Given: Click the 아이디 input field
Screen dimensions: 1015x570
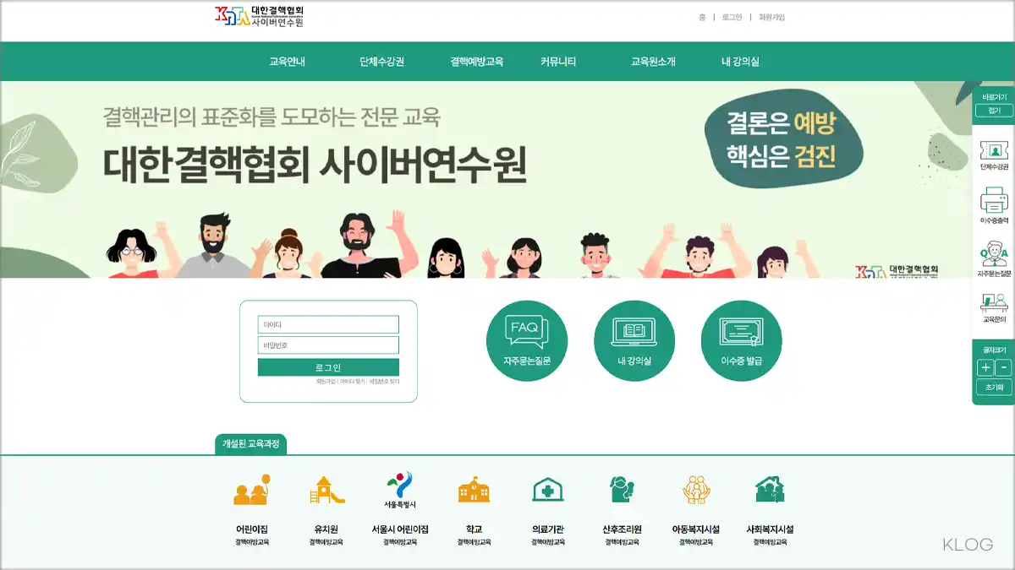Looking at the screenshot, I should click(329, 323).
